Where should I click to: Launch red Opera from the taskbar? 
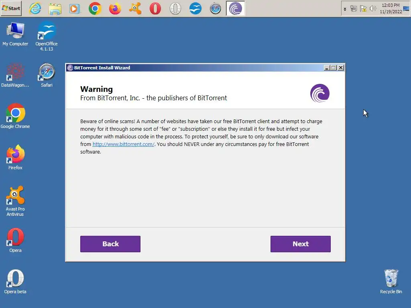pyautogui.click(x=155, y=9)
